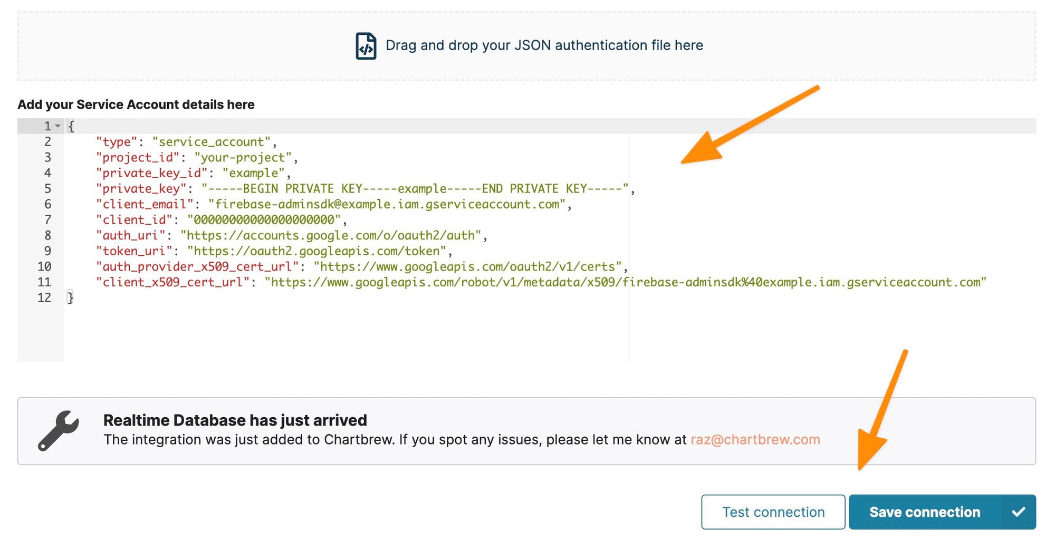The height and width of the screenshot is (549, 1055).
Task: Click the empty editor area below line 12
Action: click(343, 332)
